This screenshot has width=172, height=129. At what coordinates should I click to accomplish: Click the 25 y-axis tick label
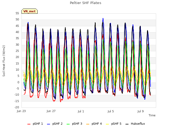pos(17,51)
